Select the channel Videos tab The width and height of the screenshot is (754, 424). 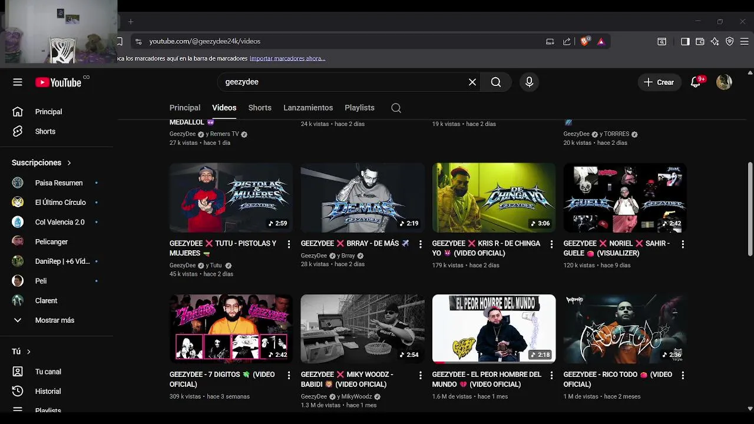[224, 108]
